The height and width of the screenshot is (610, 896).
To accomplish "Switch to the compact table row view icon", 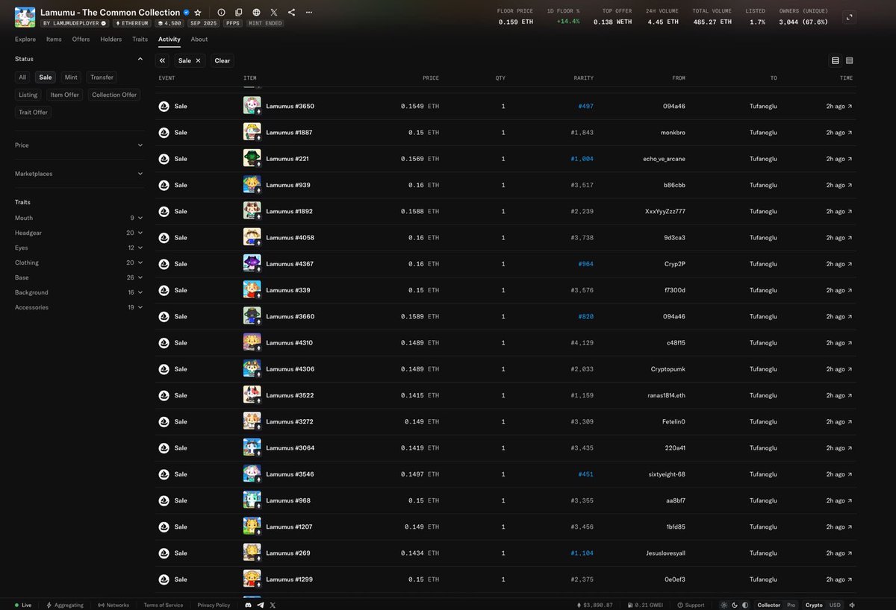I will 850,60.
